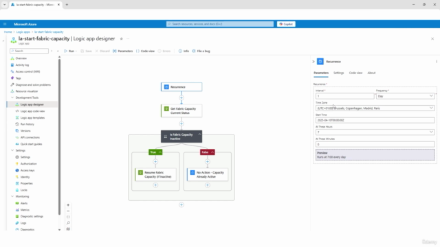Fit the workflow to view
Screen dimensions: 440x247
click(68, 217)
